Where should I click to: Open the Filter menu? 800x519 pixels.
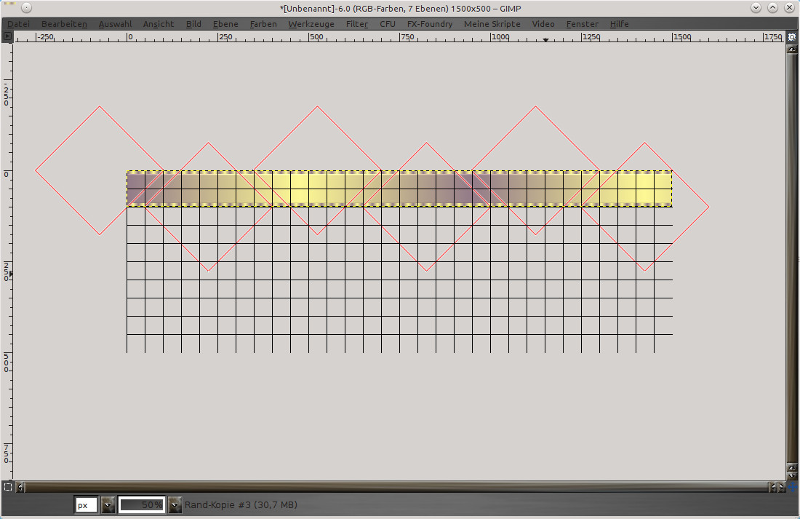[356, 24]
